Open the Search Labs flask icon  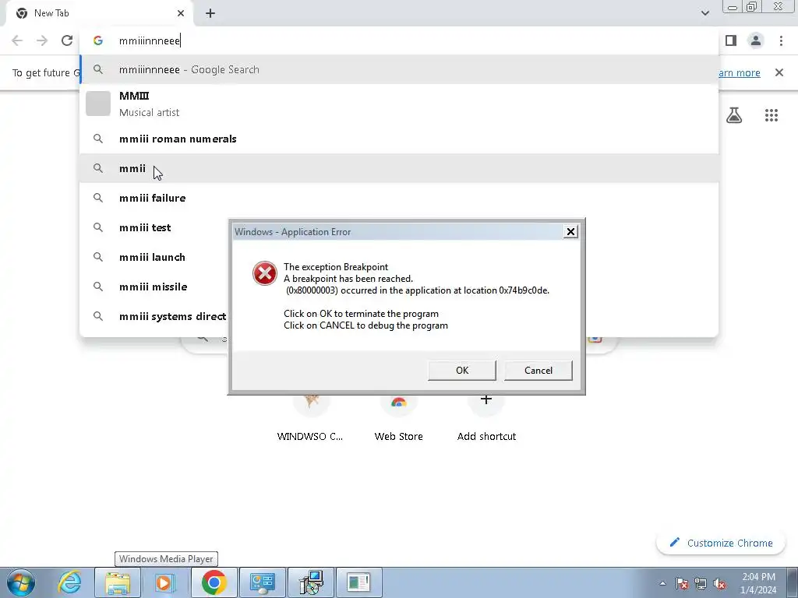734,115
